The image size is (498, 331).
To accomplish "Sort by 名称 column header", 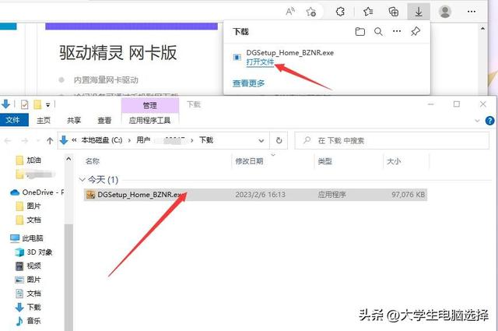I will pyautogui.click(x=93, y=161).
